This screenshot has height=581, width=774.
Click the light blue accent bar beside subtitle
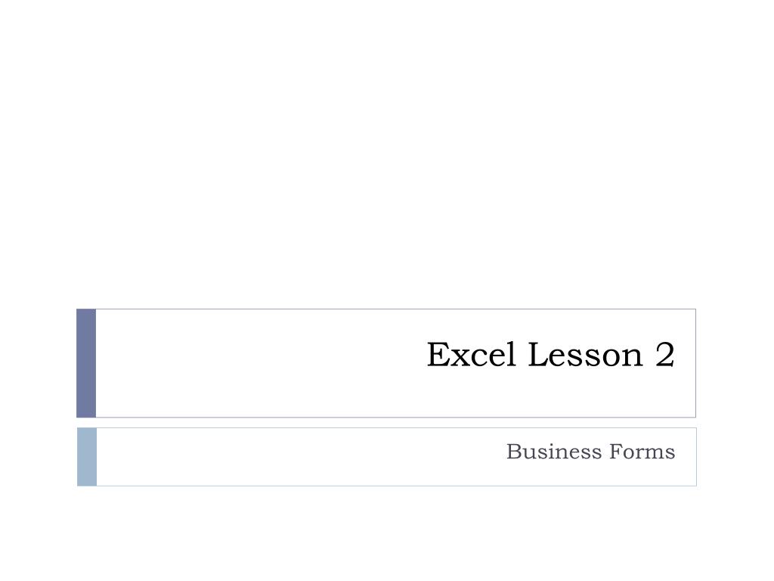[87, 457]
